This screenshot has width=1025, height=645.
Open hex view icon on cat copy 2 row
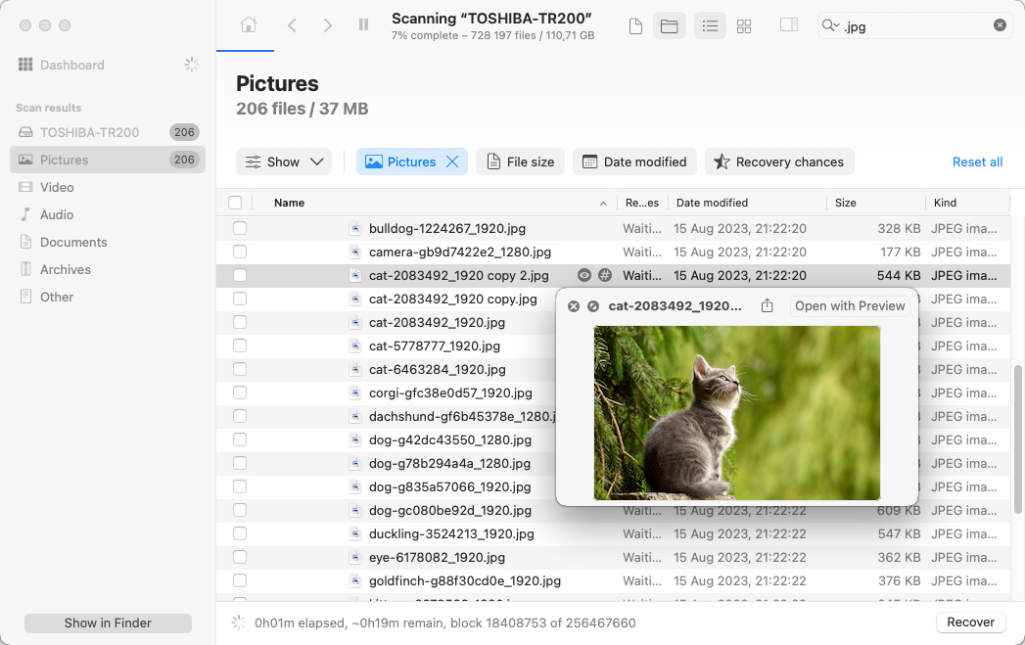(605, 275)
